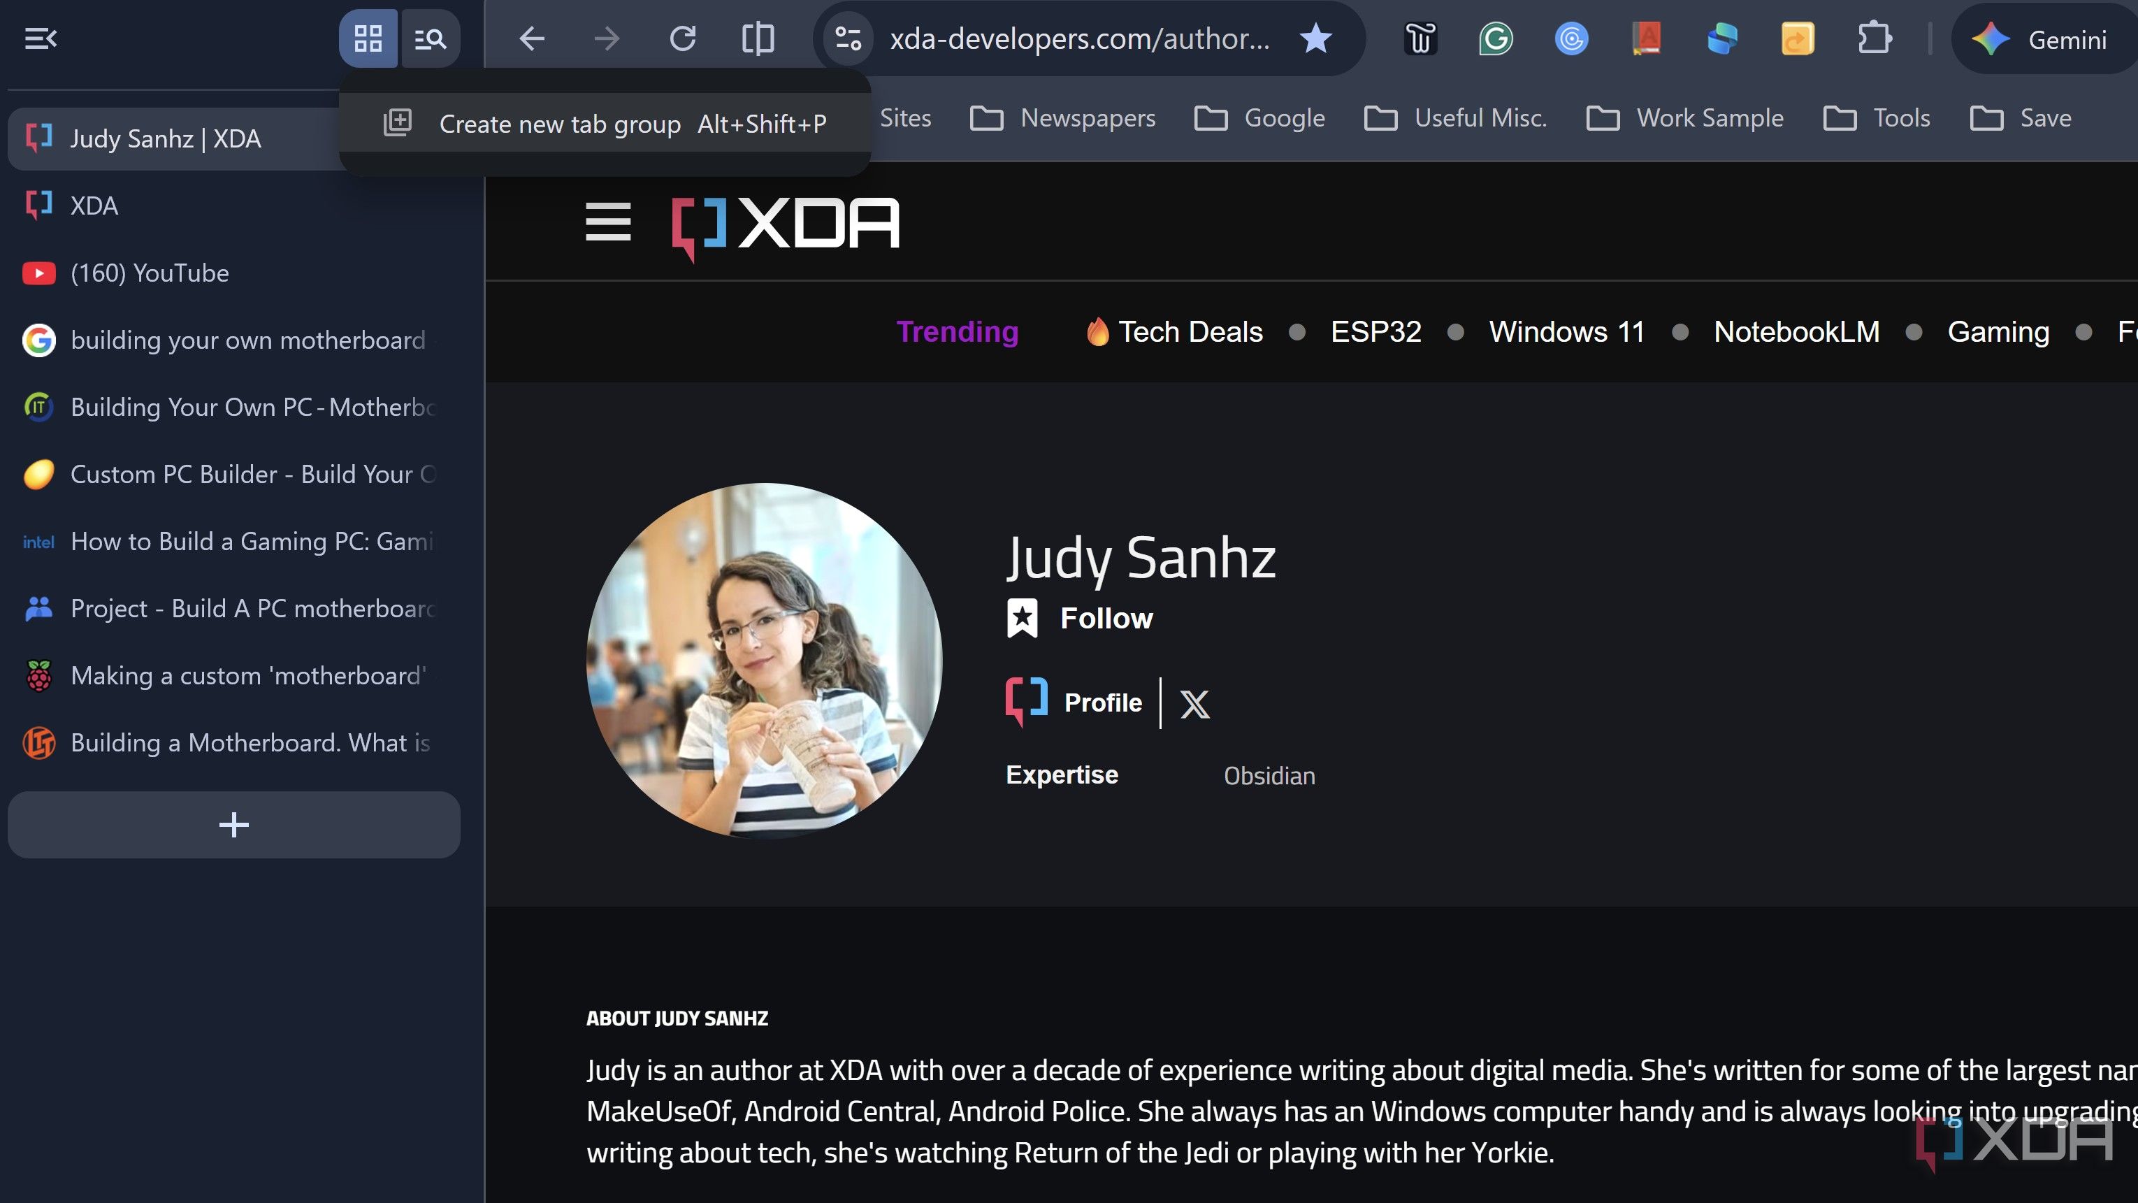Screen dimensions: 2138x1203
Task: Select Create new tab group
Action: (604, 123)
